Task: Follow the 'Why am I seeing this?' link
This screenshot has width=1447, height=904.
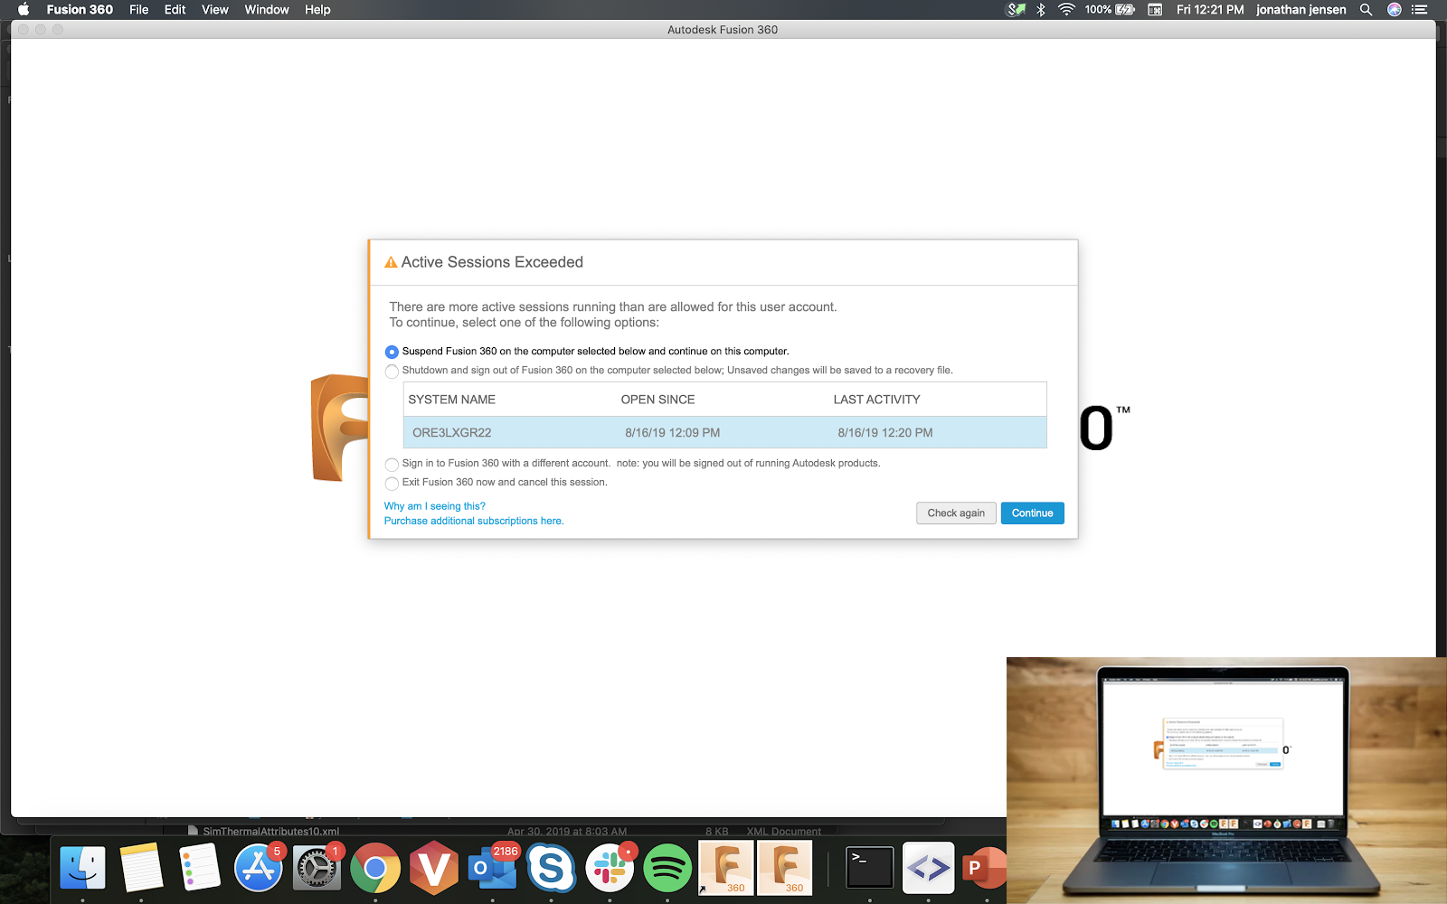Action: click(435, 506)
